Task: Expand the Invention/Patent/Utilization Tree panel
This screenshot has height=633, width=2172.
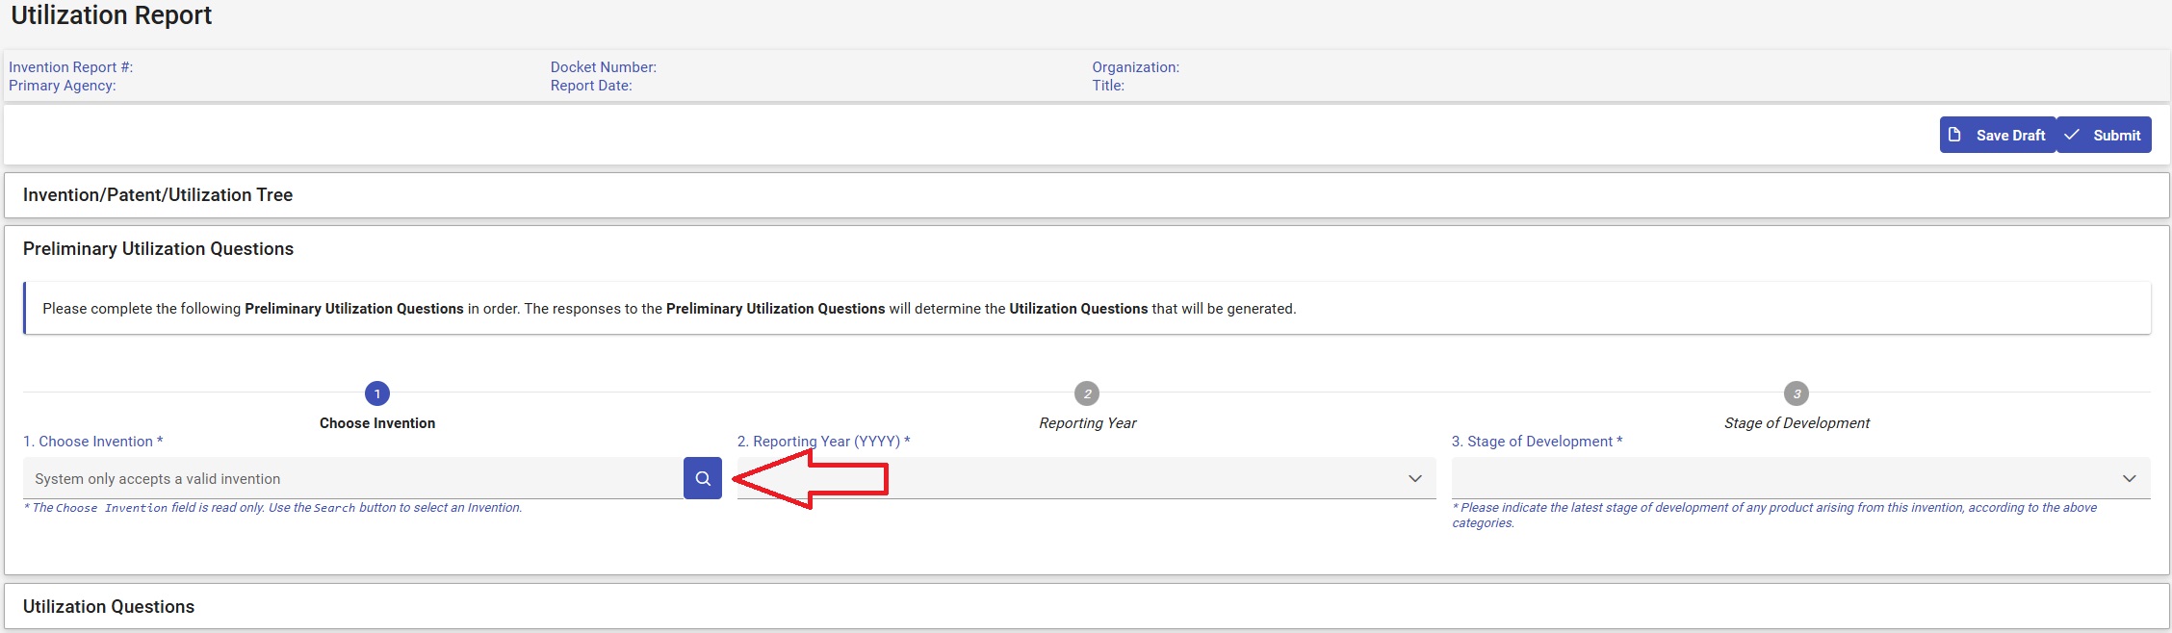Action: point(158,195)
